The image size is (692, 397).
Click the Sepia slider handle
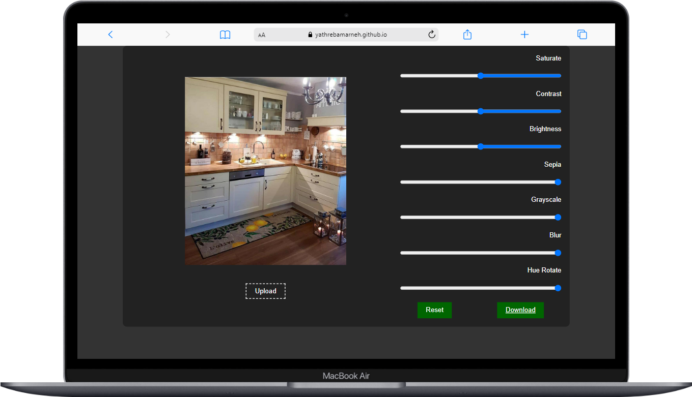(558, 182)
